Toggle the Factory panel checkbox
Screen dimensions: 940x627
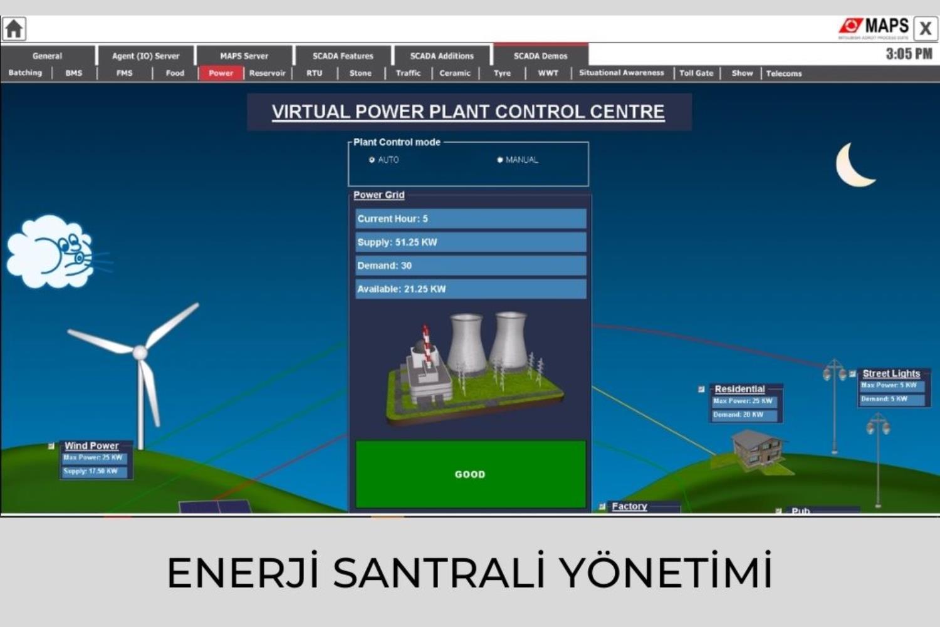[602, 506]
